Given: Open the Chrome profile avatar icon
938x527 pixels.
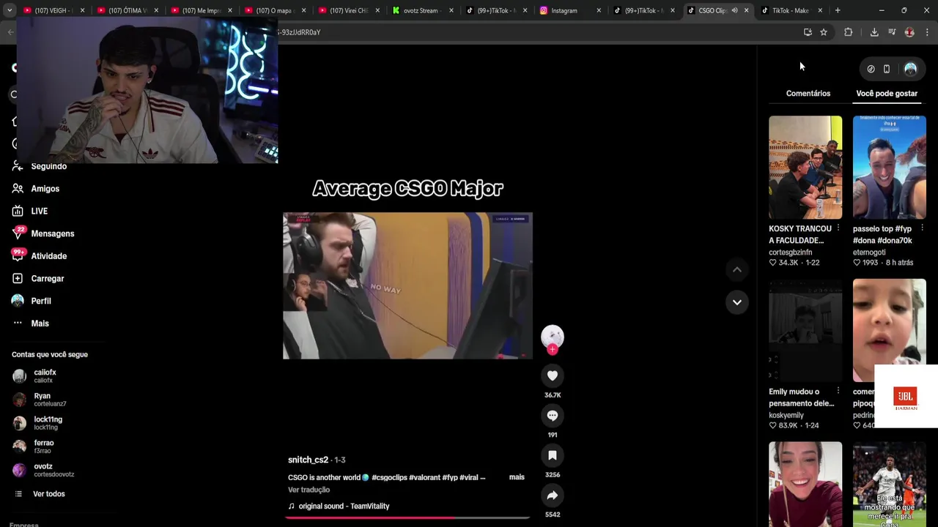Looking at the screenshot, I should click(909, 32).
